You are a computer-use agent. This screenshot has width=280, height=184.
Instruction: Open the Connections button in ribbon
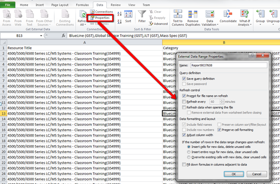coord(101,12)
